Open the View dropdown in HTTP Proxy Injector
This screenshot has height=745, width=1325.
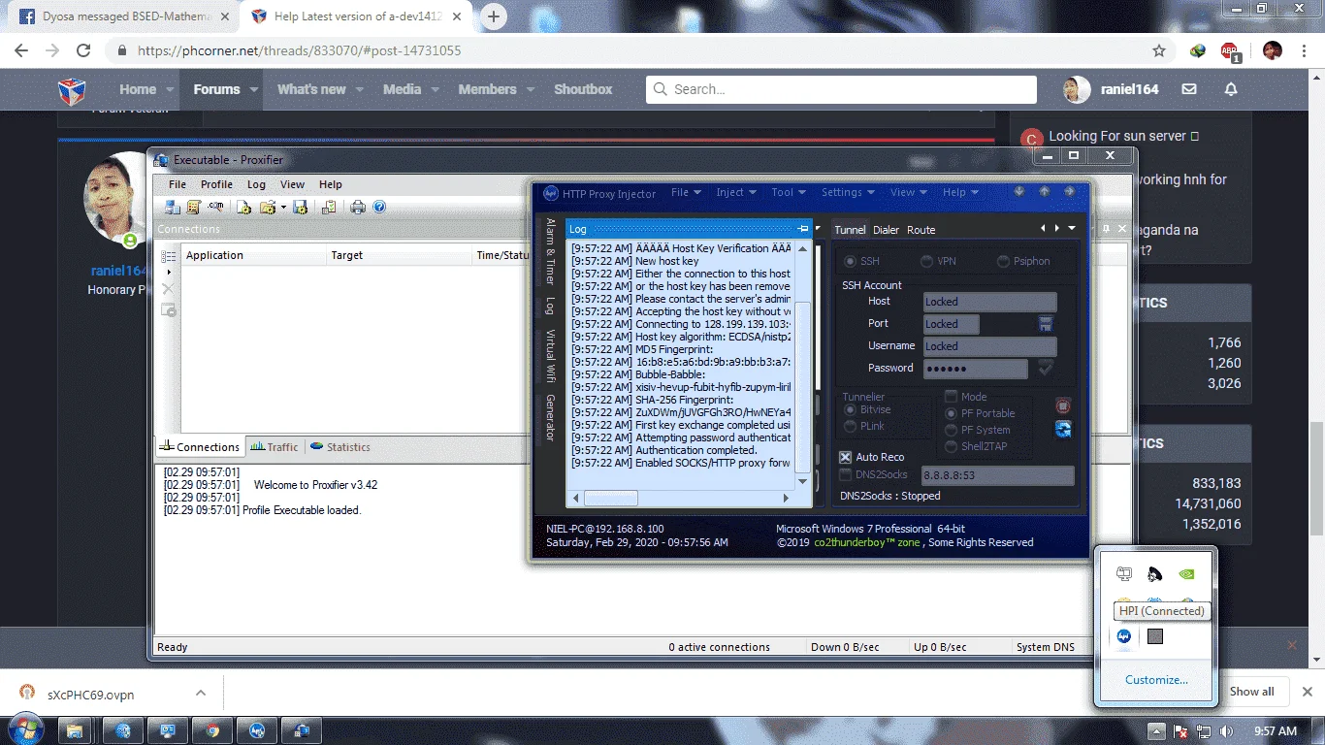click(x=909, y=192)
